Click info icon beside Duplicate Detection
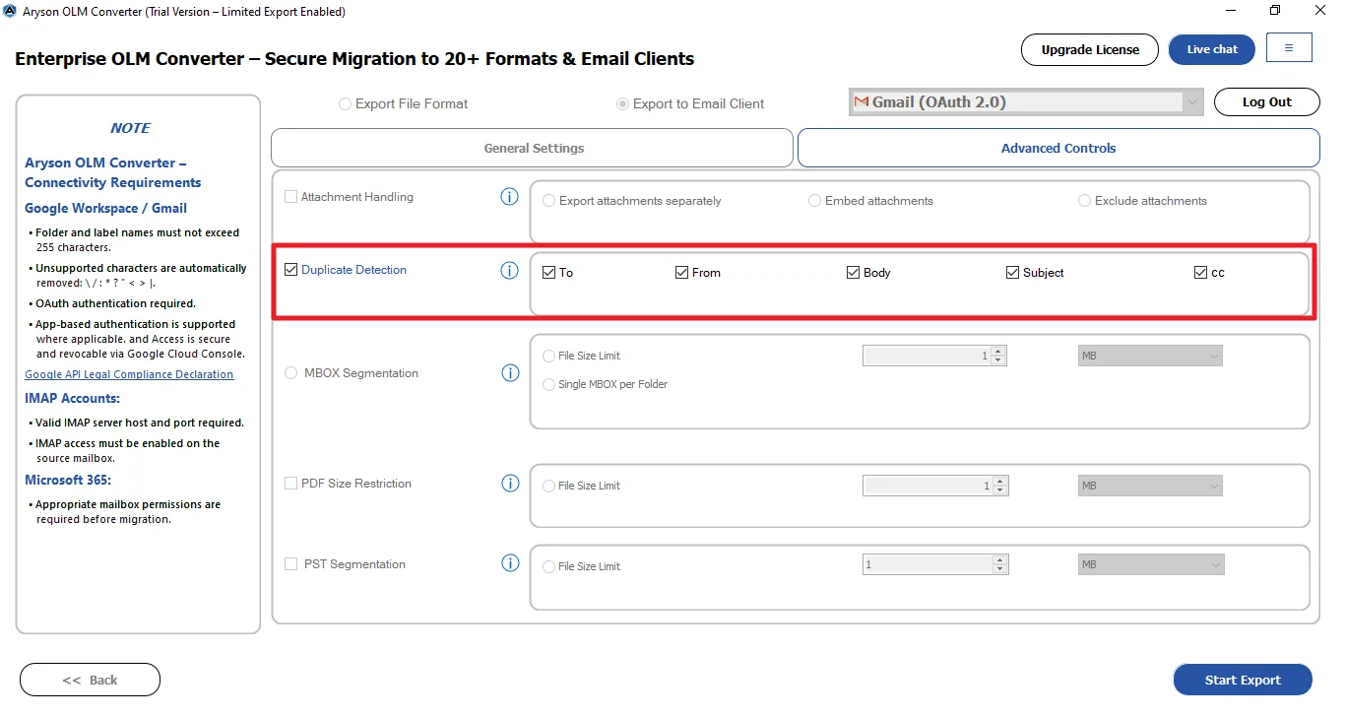The image size is (1345, 717). point(509,271)
